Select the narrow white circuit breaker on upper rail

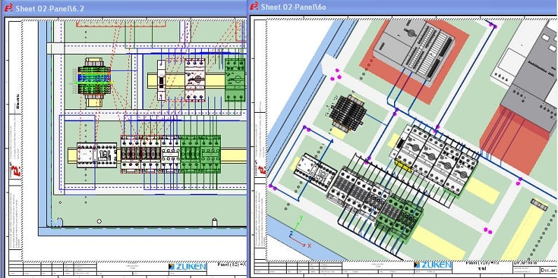pyautogui.click(x=162, y=81)
